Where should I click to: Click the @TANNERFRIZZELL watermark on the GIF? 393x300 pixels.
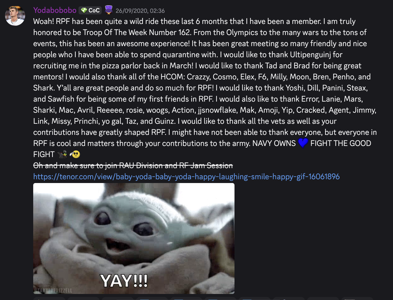[53, 290]
